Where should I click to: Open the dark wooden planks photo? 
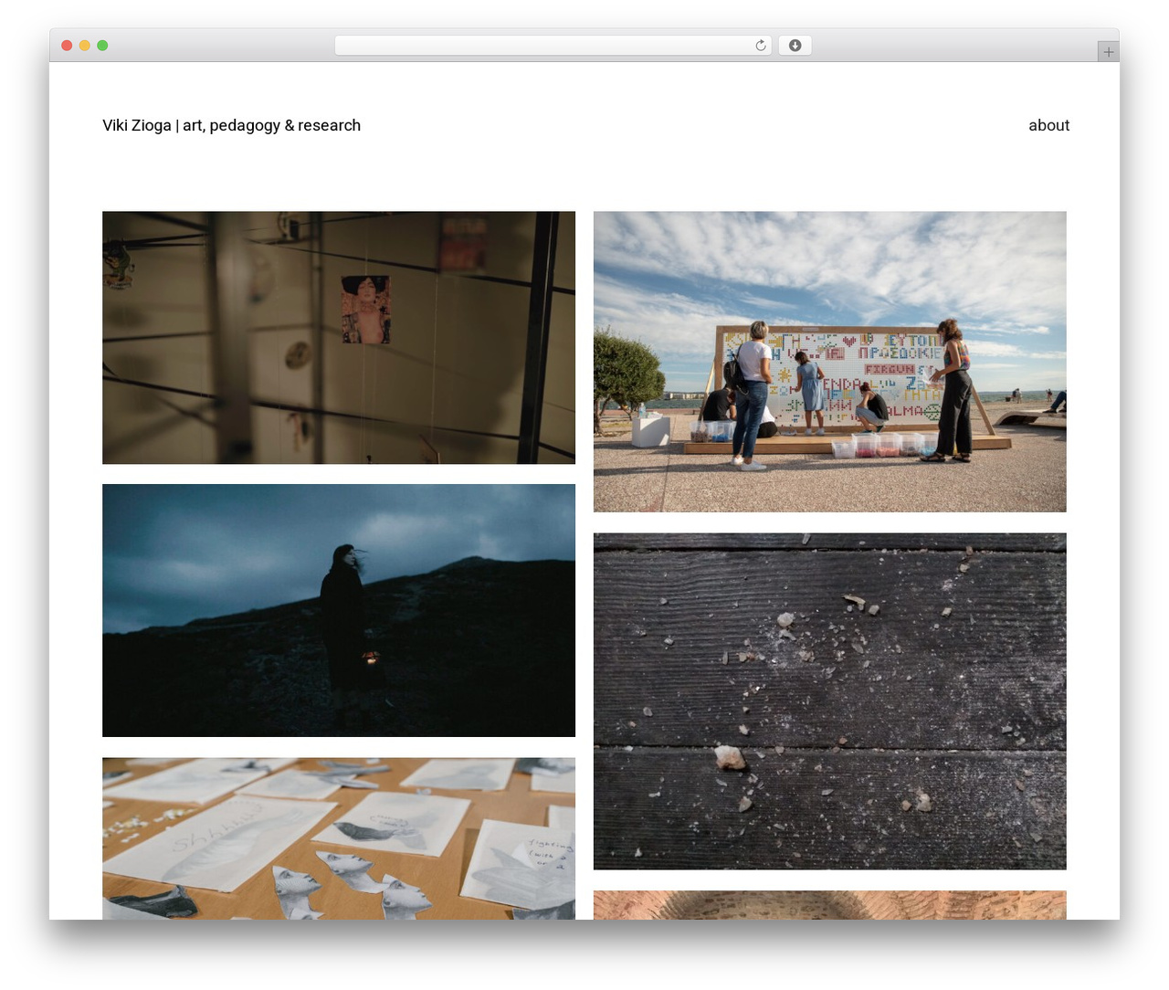829,701
